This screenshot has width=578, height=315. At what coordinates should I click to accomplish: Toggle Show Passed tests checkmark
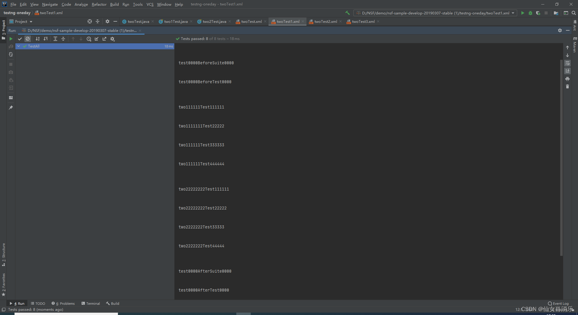20,39
